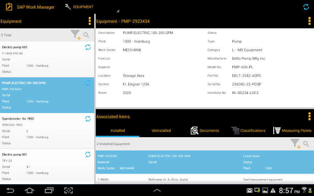Open the Documents tab
The width and height of the screenshot is (314, 196).
tap(205, 131)
